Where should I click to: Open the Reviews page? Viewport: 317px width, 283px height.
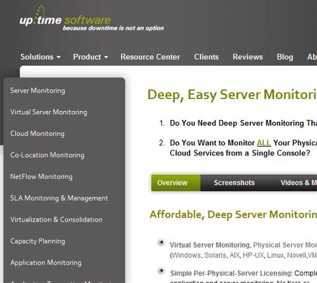point(248,57)
